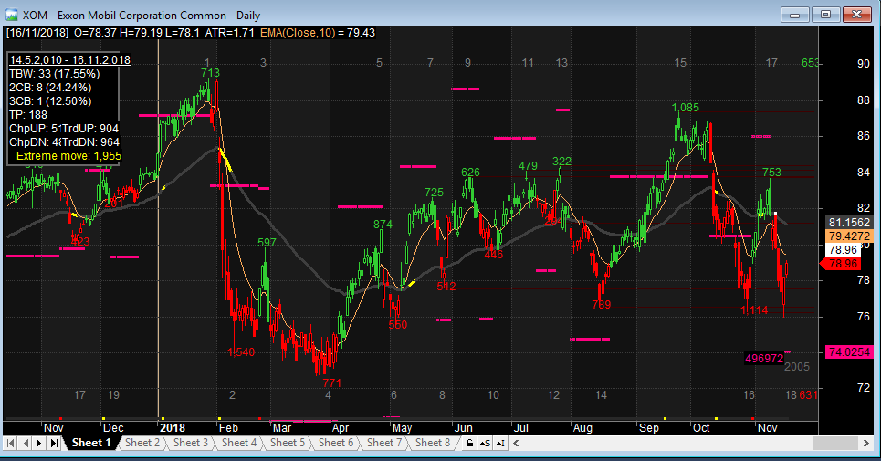Image resolution: width=881 pixels, height=461 pixels.
Task: Minimize the XOM chart window
Action: pyautogui.click(x=795, y=15)
